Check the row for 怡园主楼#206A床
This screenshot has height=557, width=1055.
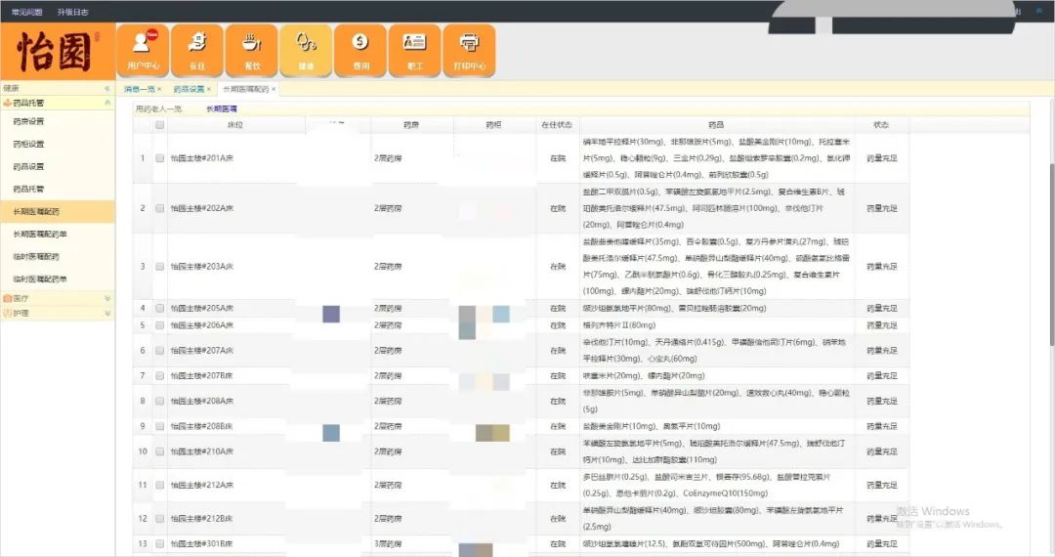tap(159, 324)
